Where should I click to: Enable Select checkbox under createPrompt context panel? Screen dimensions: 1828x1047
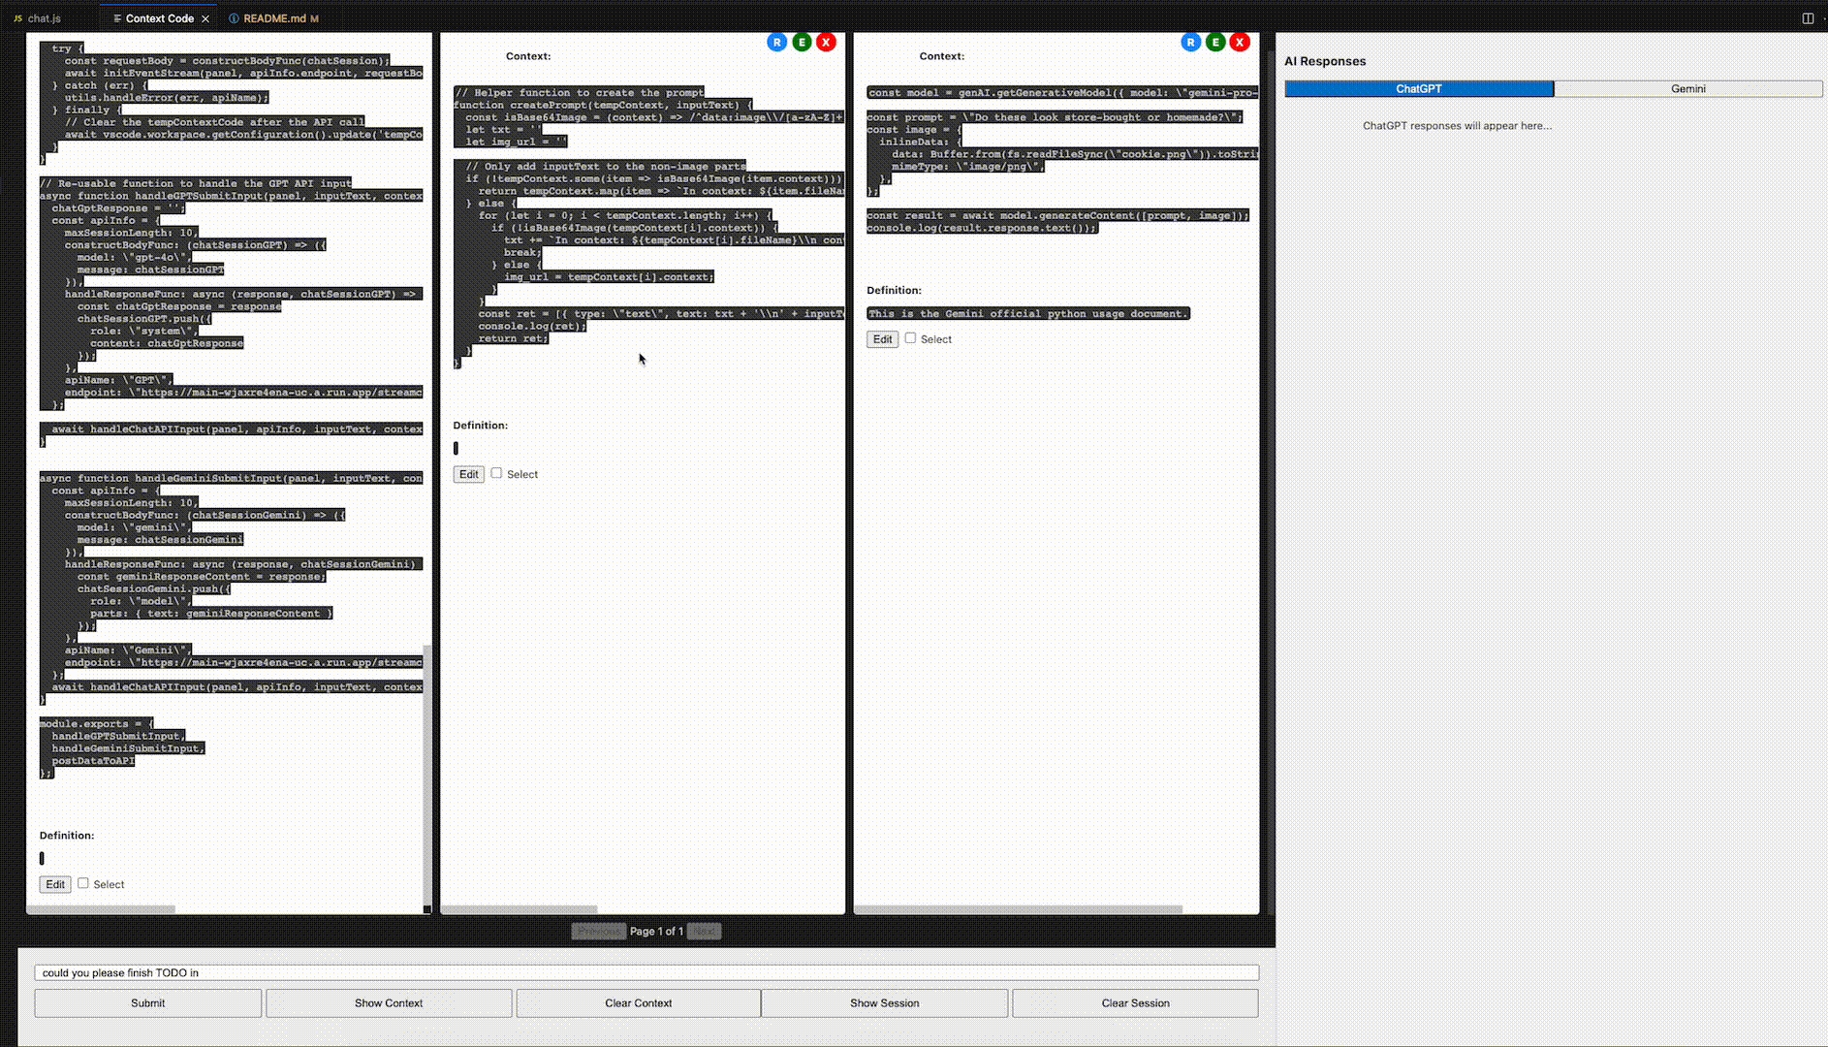[x=496, y=473]
